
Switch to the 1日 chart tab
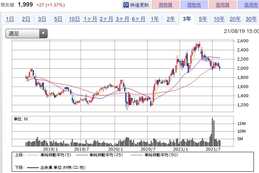pyautogui.click(x=10, y=19)
